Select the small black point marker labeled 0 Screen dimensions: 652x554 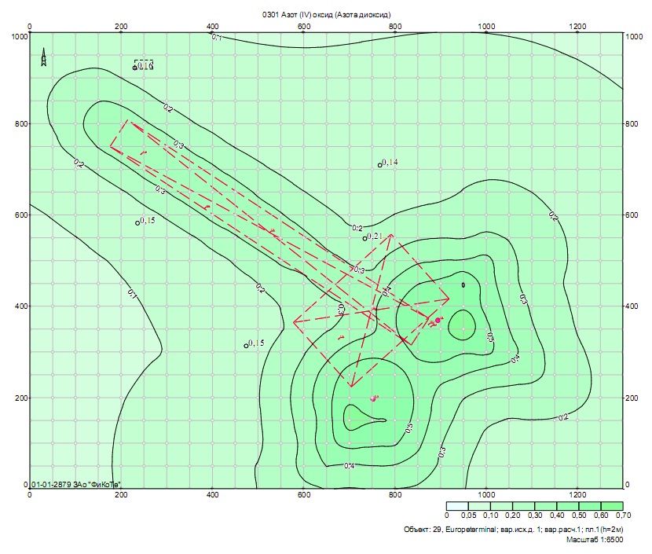pyautogui.click(x=463, y=285)
